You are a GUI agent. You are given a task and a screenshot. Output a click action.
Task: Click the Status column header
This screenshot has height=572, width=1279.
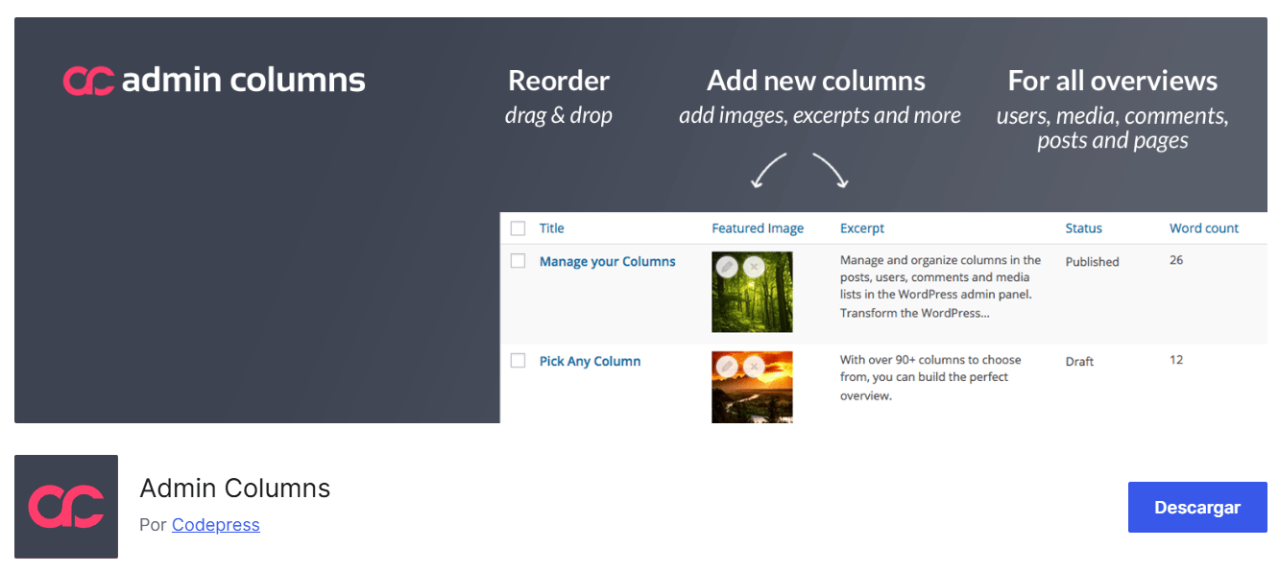coord(1083,228)
